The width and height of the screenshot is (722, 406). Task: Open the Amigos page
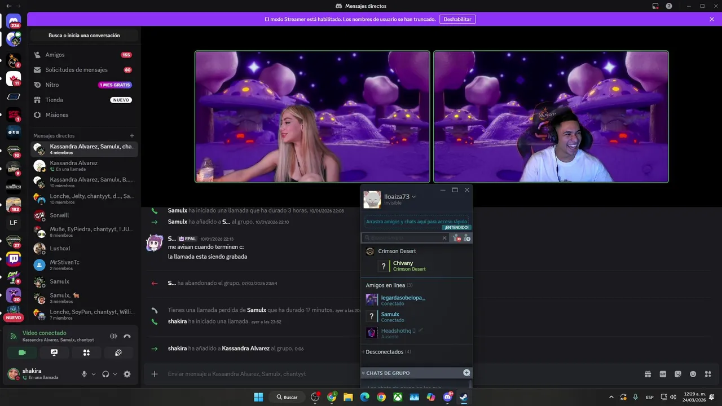(83, 55)
